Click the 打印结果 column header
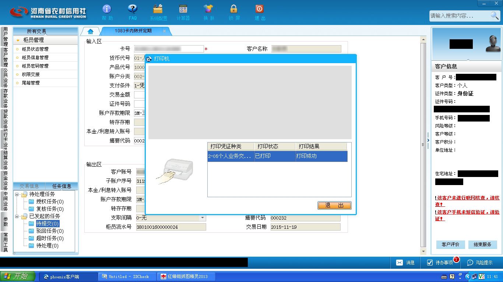 click(321, 146)
